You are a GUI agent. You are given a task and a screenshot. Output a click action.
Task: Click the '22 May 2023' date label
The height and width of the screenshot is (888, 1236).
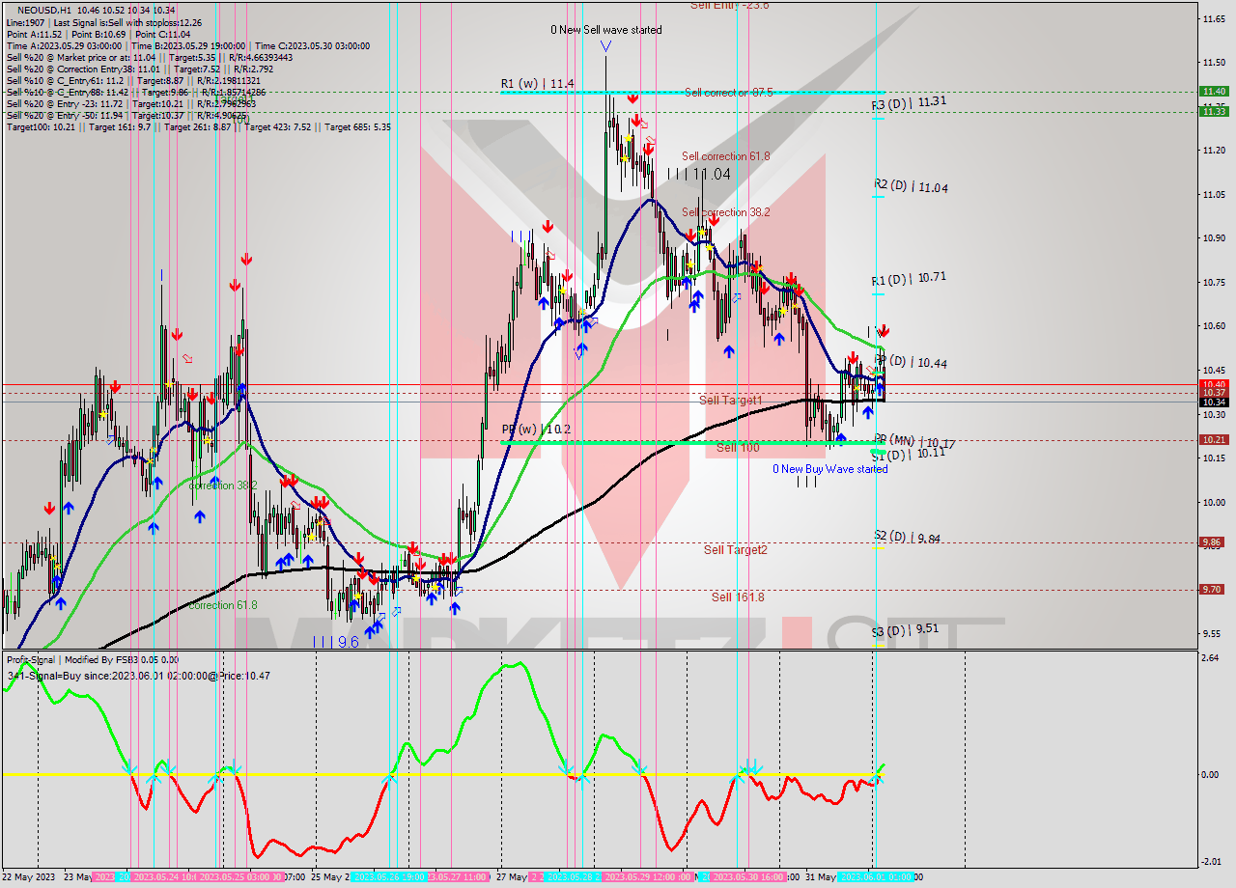pyautogui.click(x=31, y=877)
